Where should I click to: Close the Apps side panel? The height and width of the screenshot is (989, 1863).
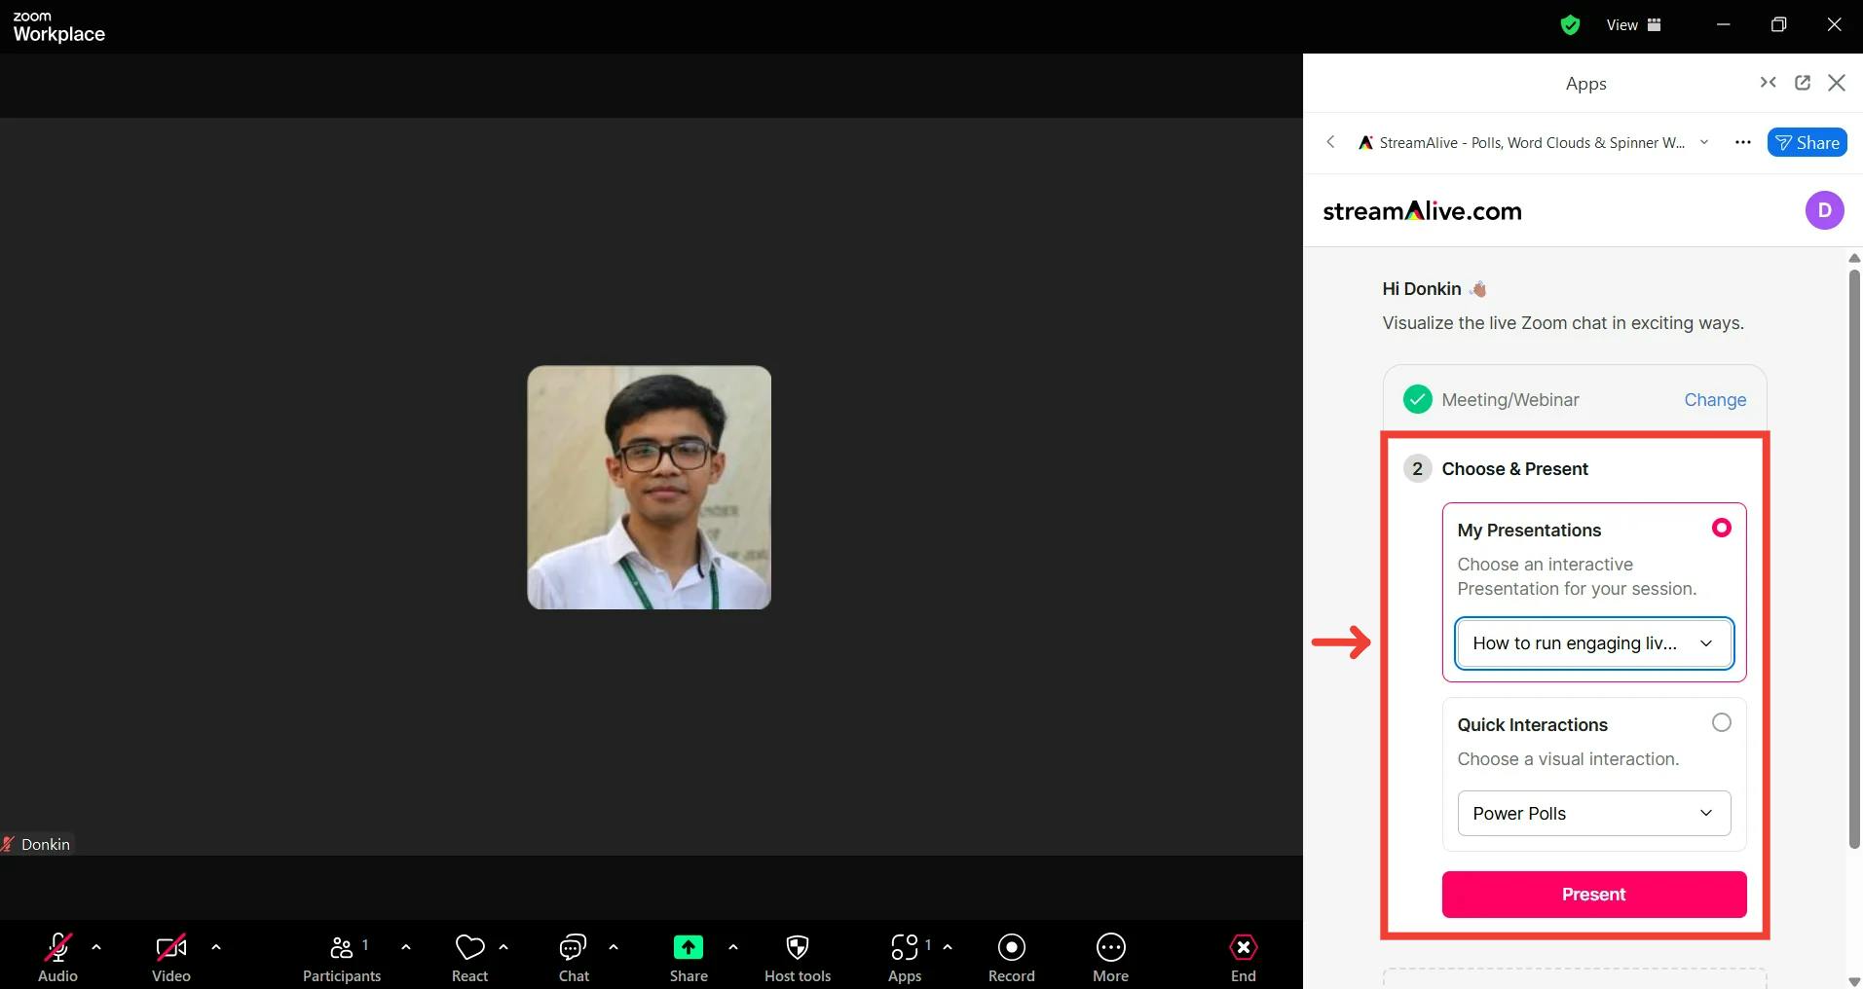tap(1837, 83)
